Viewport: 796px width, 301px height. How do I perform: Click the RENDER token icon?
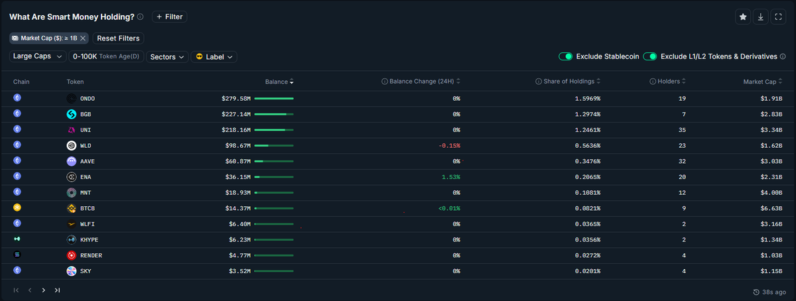click(x=72, y=255)
